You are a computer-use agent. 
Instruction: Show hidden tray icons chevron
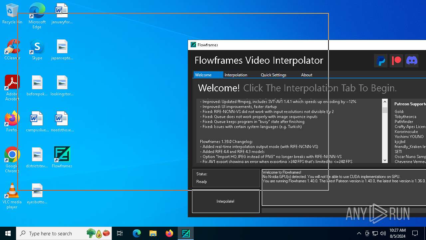pyautogui.click(x=359, y=233)
